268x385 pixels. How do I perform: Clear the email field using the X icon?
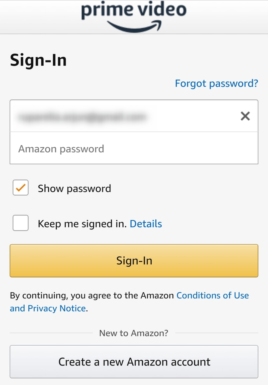point(245,116)
